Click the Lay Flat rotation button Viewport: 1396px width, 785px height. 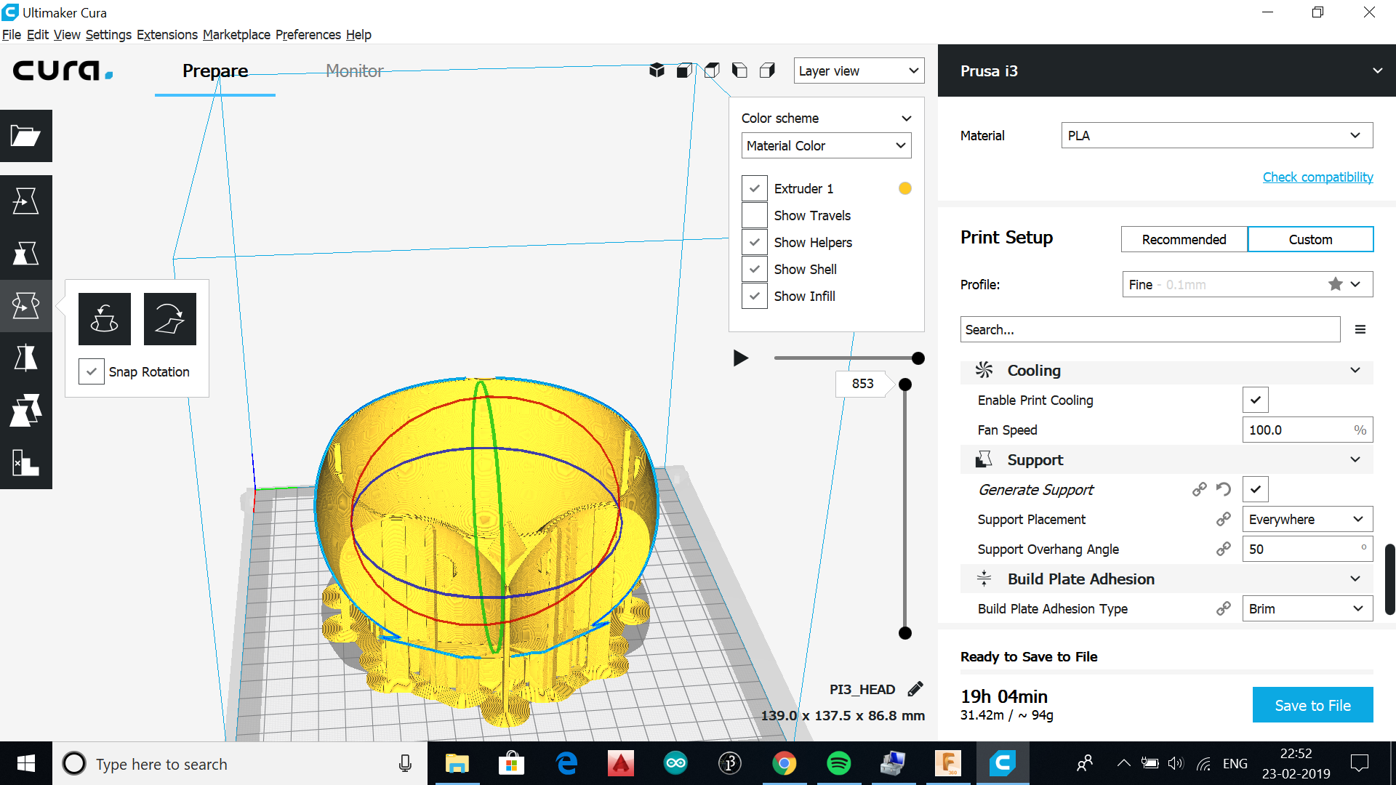click(x=170, y=319)
